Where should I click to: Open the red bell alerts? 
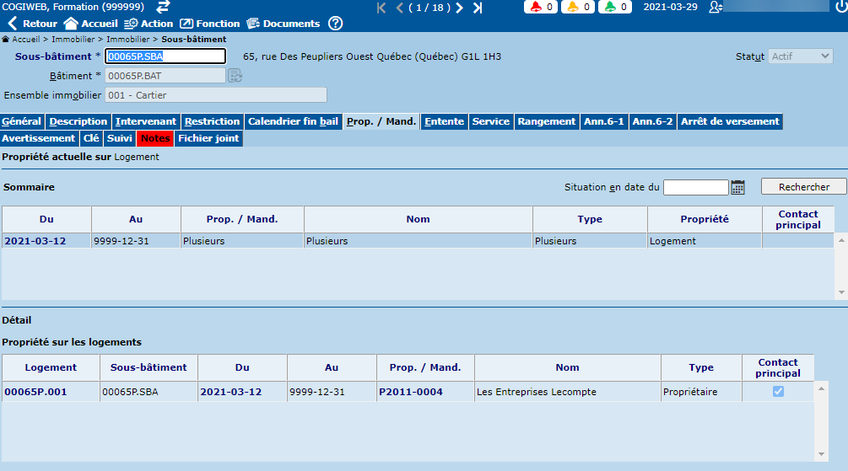[x=540, y=8]
